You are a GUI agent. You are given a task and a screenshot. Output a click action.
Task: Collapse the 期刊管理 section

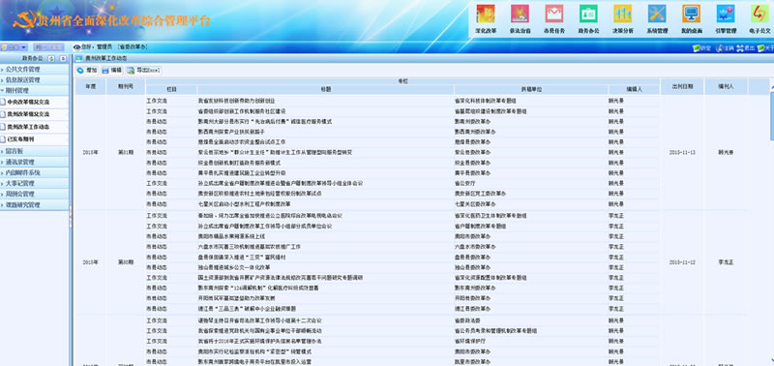pyautogui.click(x=34, y=90)
